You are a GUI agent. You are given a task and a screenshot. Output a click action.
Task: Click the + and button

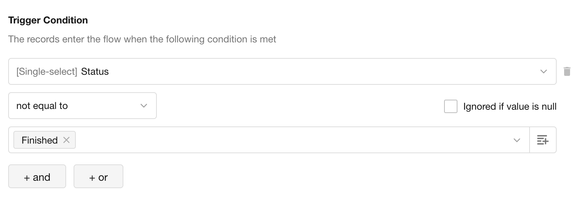tap(37, 177)
